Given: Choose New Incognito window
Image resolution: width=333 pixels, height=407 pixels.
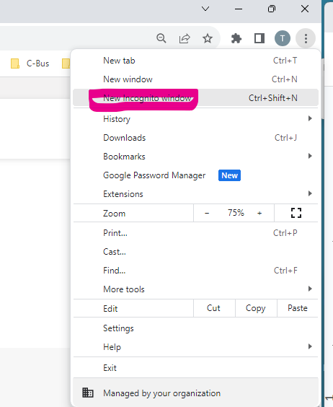Looking at the screenshot, I should point(195,98).
